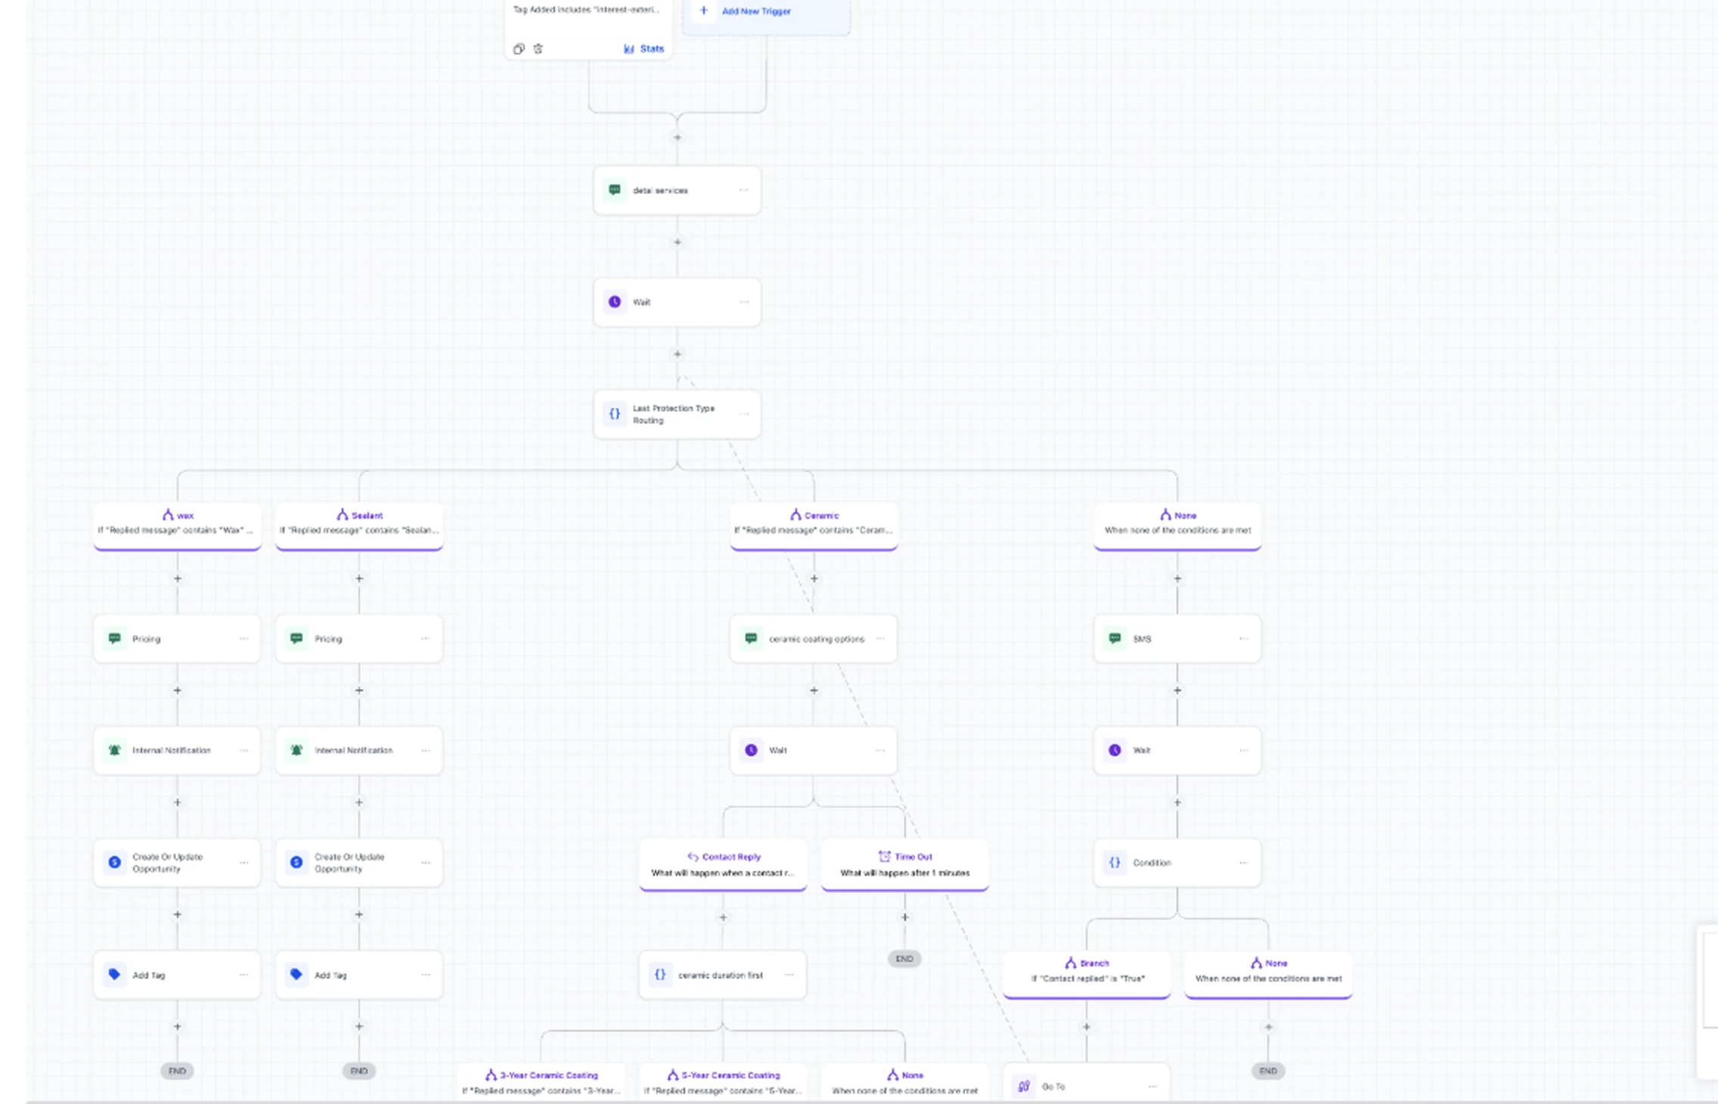Viewport: 1718px width, 1104px height.
Task: Open options menu for ceramic coating options
Action: 880,638
